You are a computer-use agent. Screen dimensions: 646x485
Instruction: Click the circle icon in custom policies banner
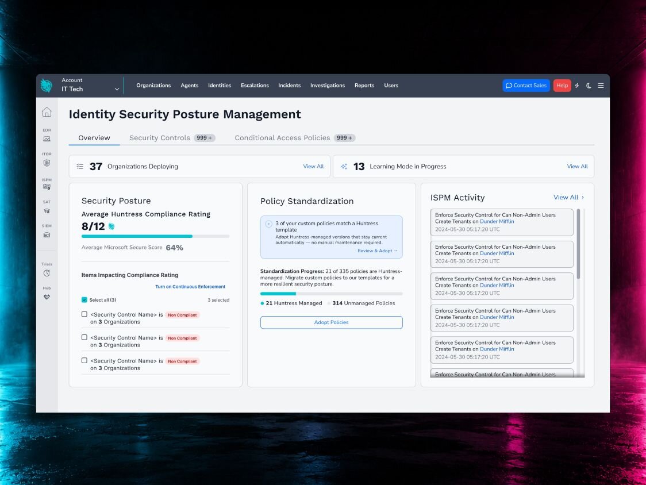click(x=268, y=224)
